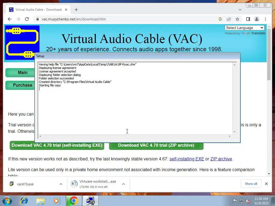Go back with the browser back arrow
Viewport: 275px width, 206px height.
pyautogui.click(x=10, y=19)
